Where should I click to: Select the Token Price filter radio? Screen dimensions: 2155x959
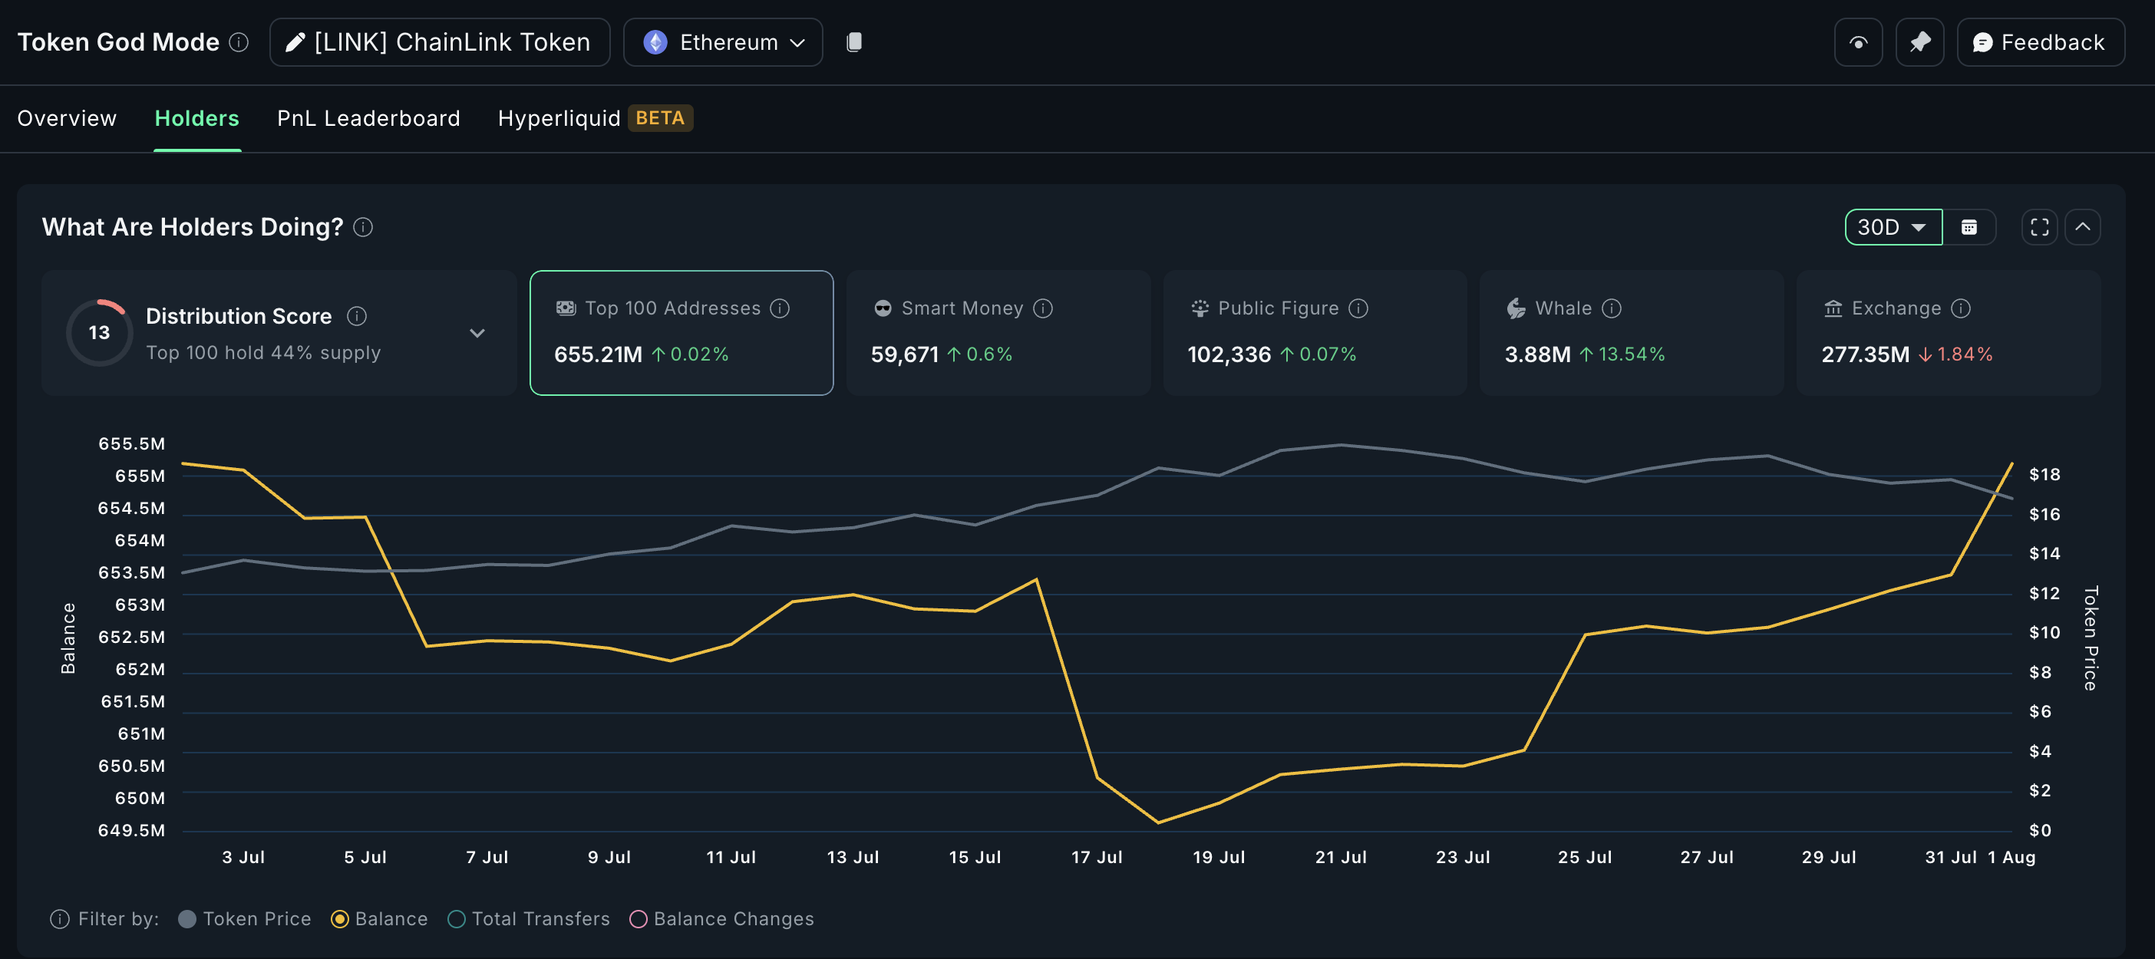tap(187, 919)
